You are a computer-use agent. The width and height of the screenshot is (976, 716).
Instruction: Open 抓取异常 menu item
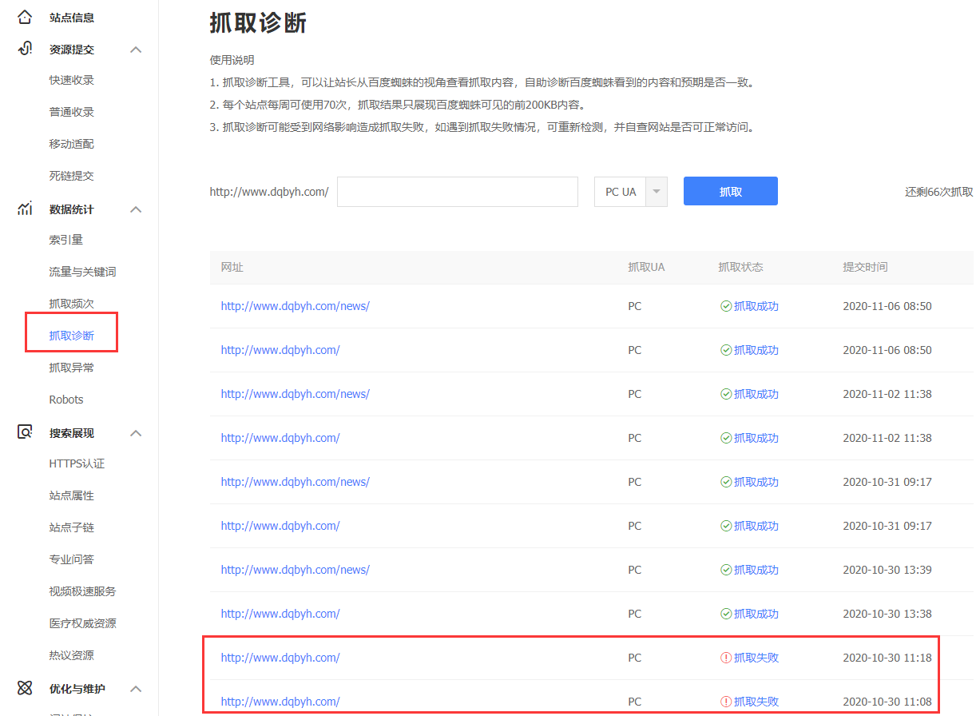point(72,368)
